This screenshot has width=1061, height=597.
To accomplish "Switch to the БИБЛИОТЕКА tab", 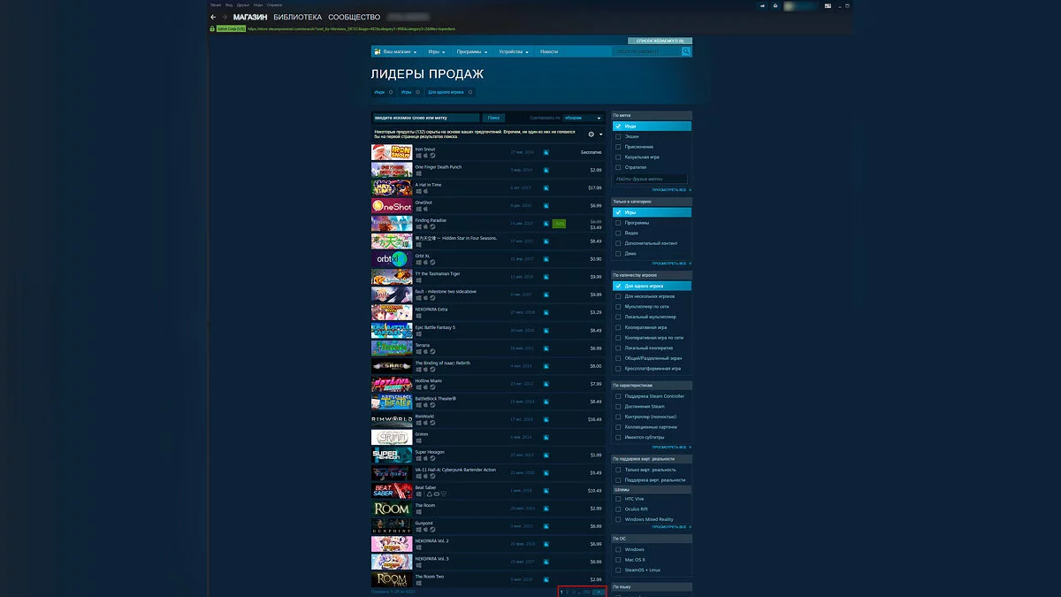I will pyautogui.click(x=297, y=18).
